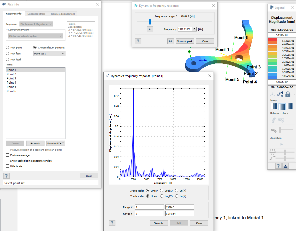Image resolution: width=296 pixels, height=231 pixels.
Task: Open the Point set 1 dropdown
Action: [49, 53]
